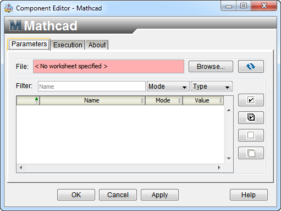Switch to the Execution tab
Image resolution: width=281 pixels, height=211 pixels.
pyautogui.click(x=68, y=45)
